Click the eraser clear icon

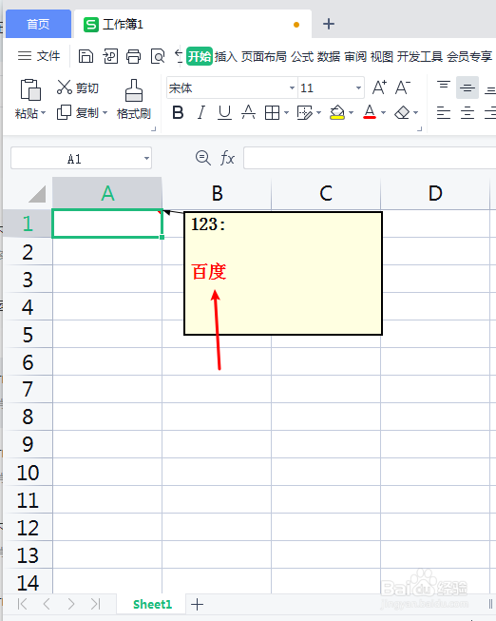click(402, 113)
